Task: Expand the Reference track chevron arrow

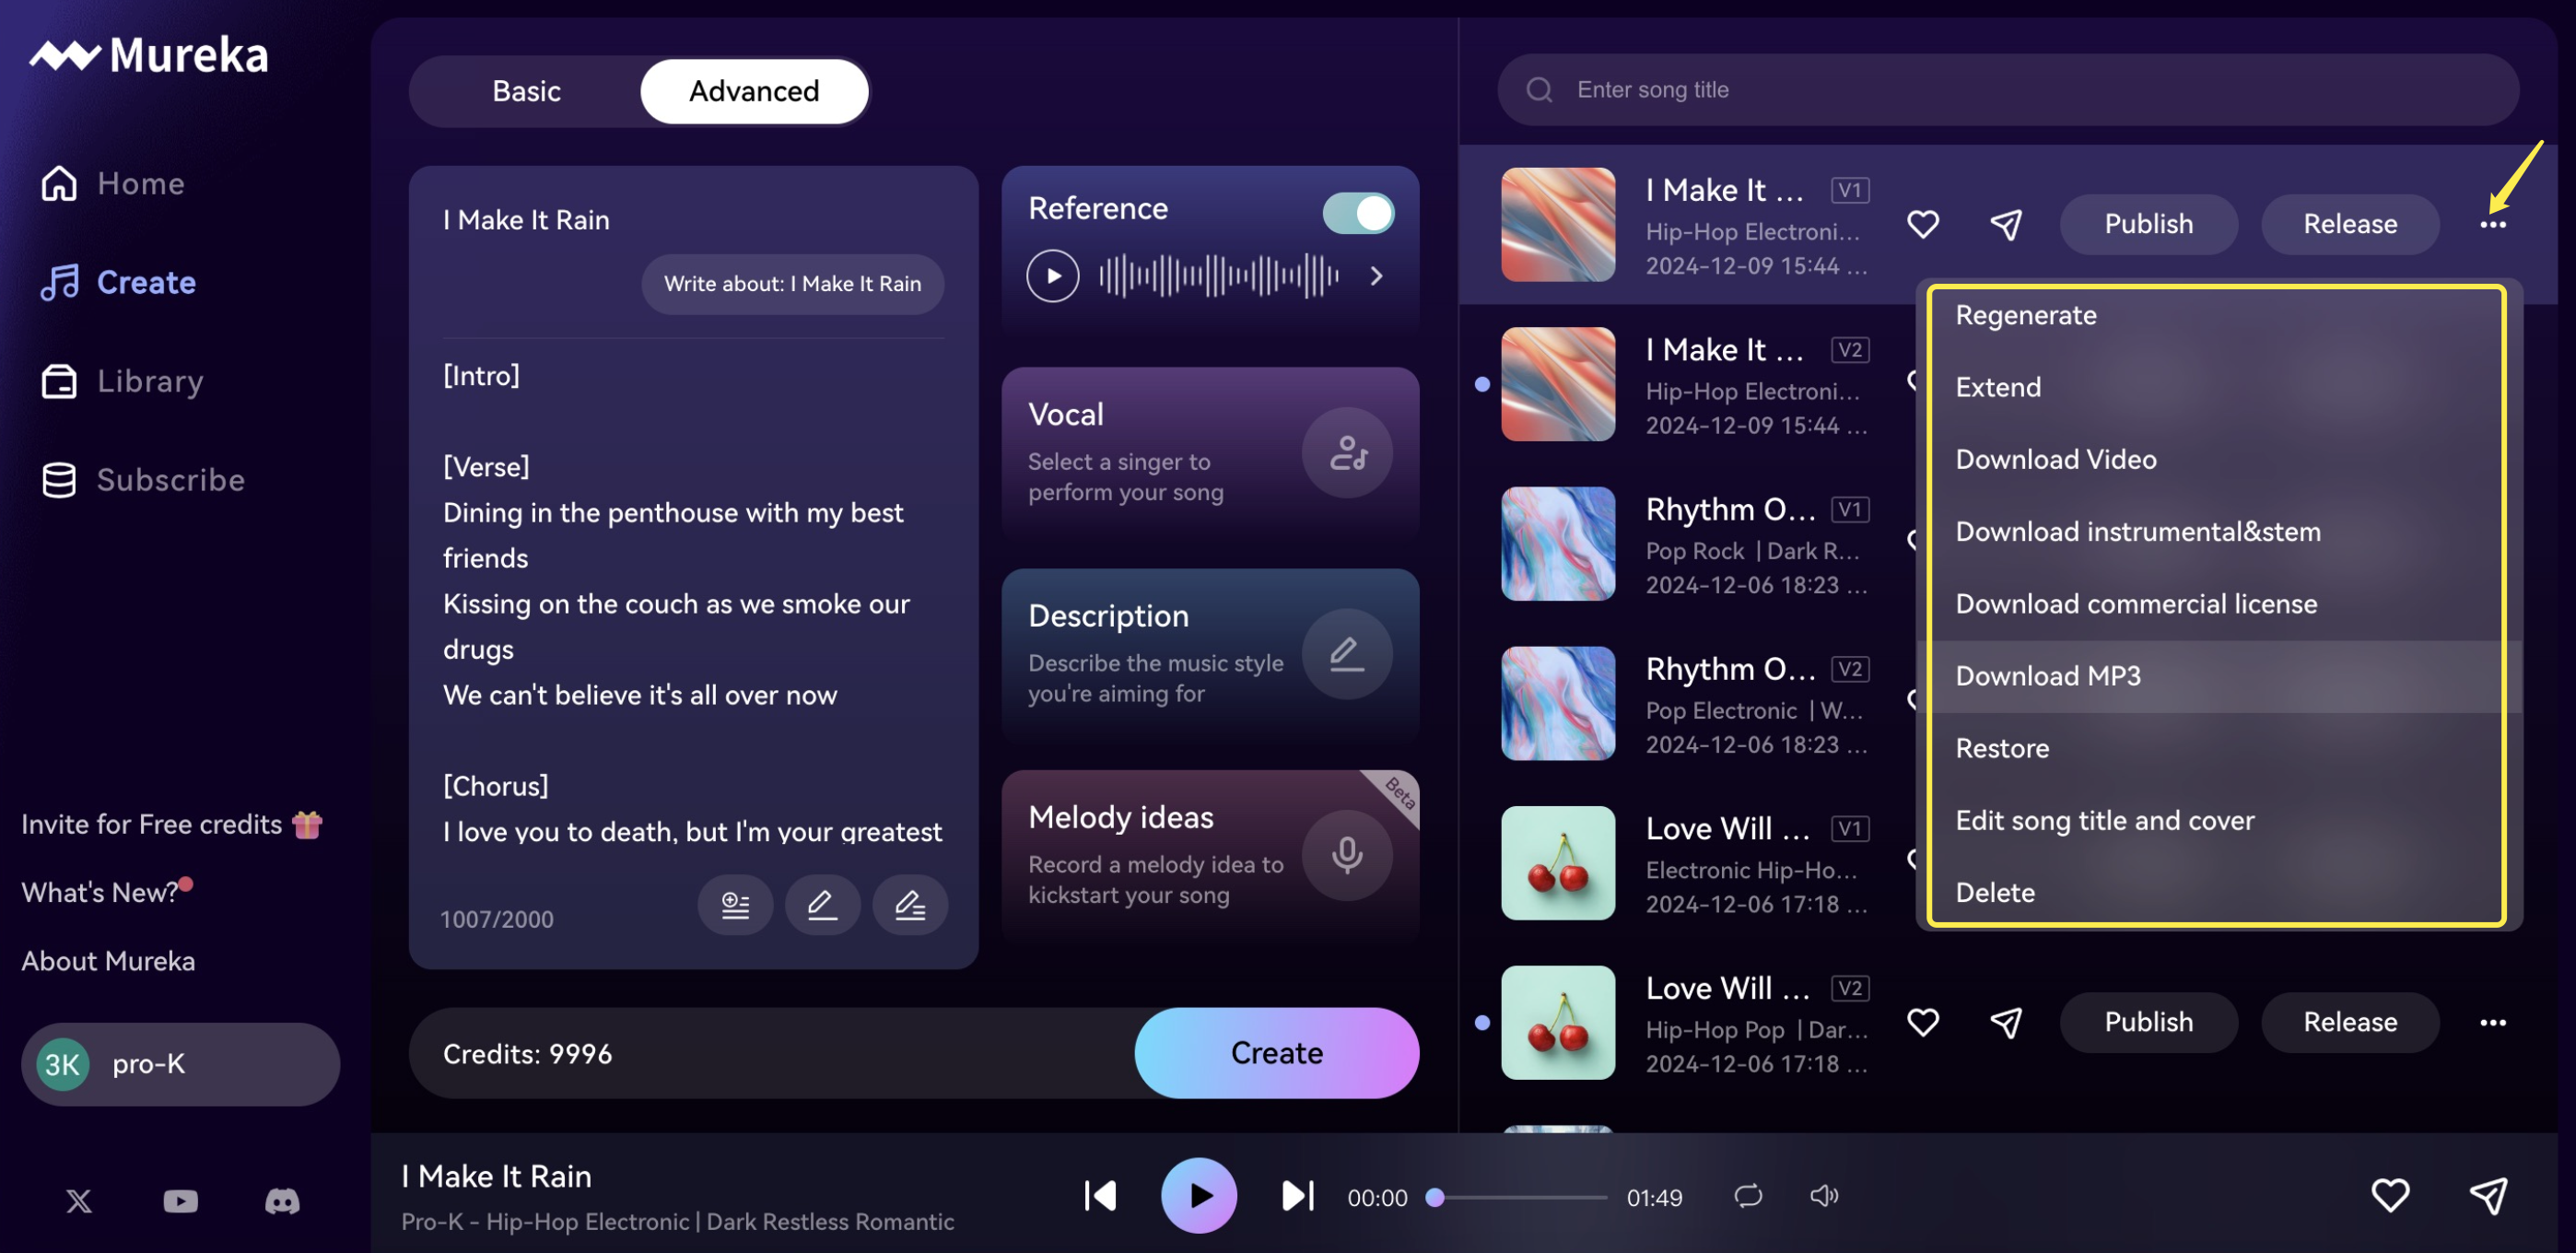Action: (1376, 276)
